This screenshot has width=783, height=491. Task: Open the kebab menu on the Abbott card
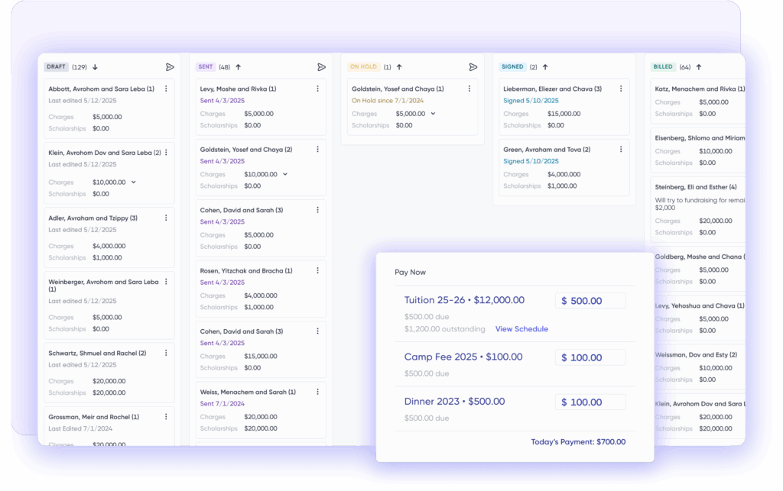166,88
